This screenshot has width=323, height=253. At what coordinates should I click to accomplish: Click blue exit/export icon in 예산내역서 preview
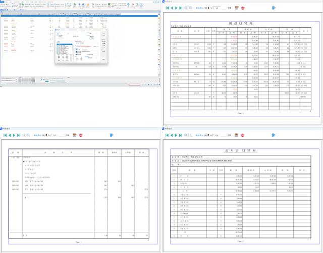click(274, 8)
